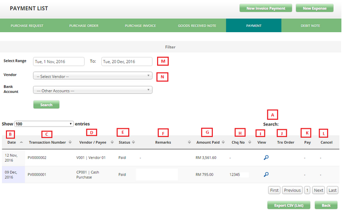Switch to the Debit Note tab
The image size is (349, 212).
point(310,26)
